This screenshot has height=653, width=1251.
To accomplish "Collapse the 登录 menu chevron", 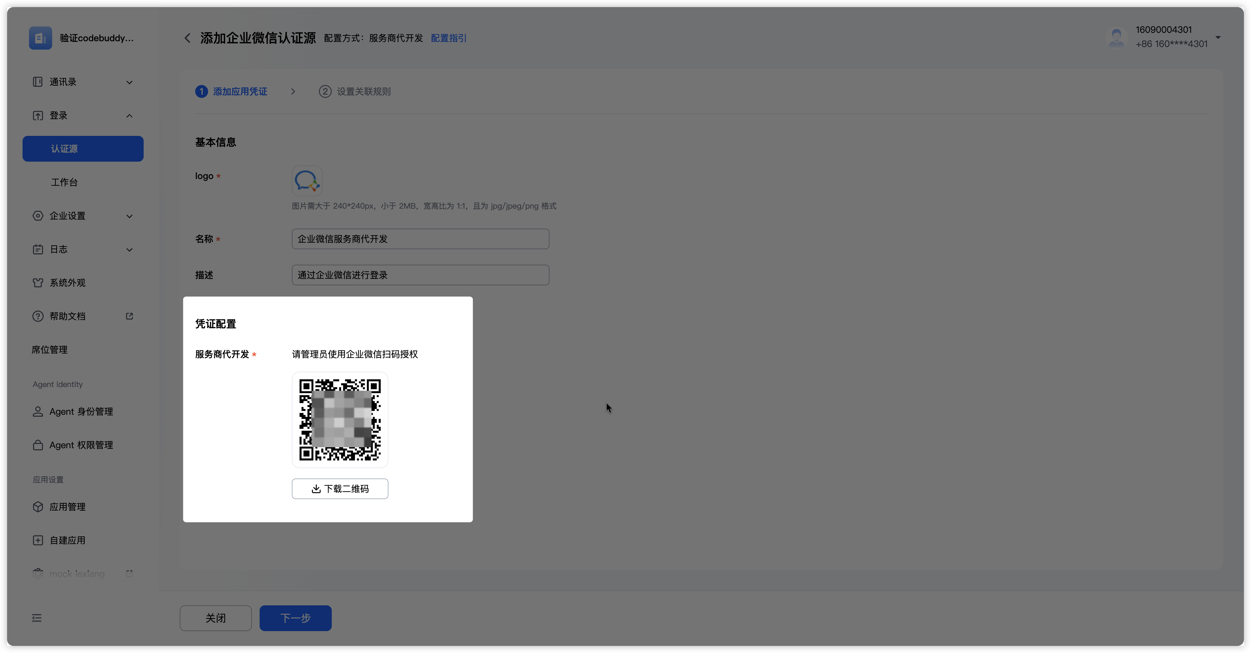I will point(129,116).
